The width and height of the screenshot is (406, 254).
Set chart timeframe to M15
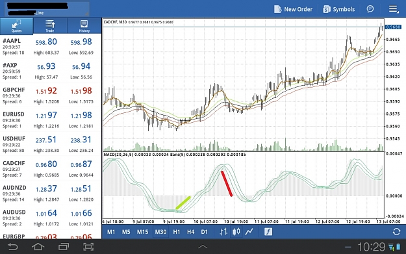pos(143,232)
